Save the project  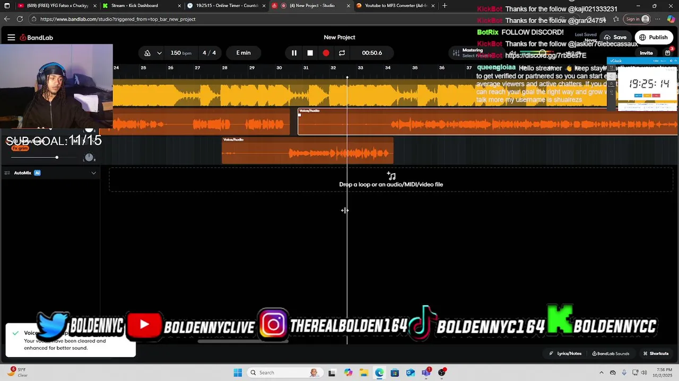point(615,38)
